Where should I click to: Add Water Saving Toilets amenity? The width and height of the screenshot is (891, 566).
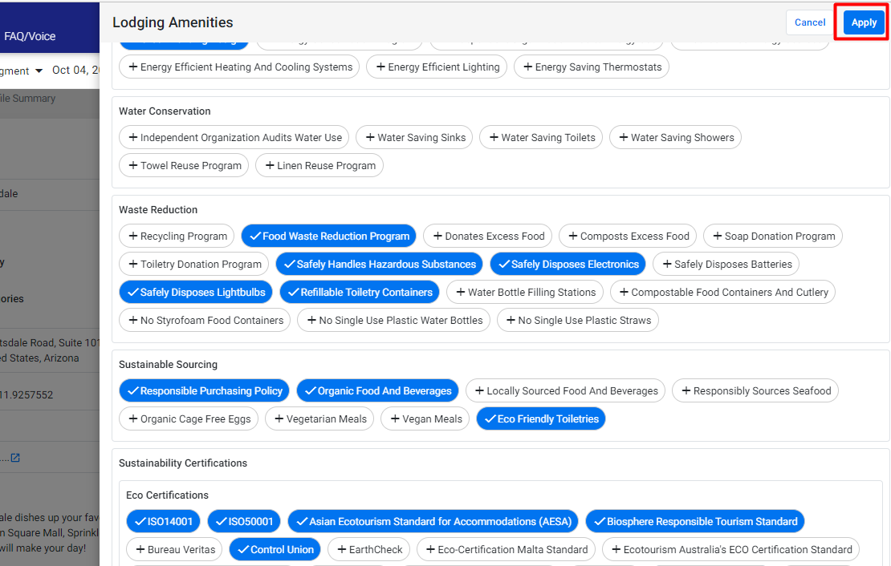(541, 137)
